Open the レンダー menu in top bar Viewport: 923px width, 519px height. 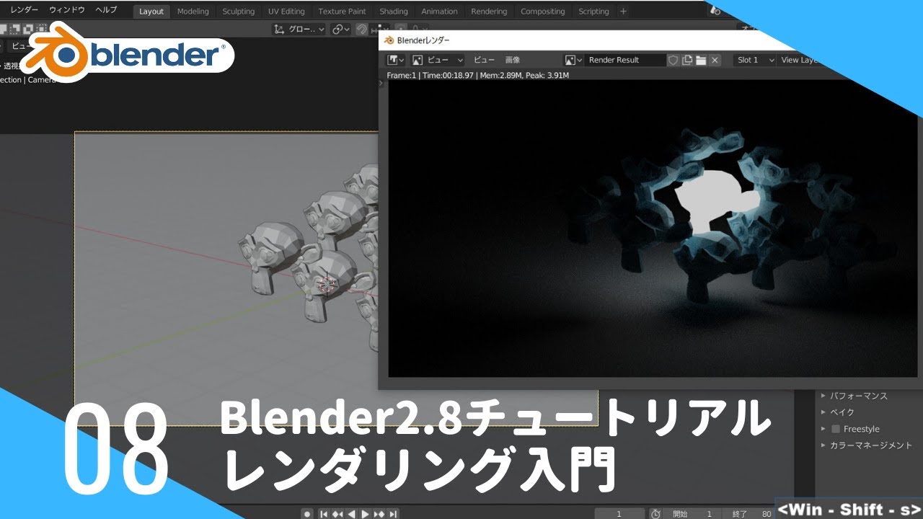[x=24, y=10]
